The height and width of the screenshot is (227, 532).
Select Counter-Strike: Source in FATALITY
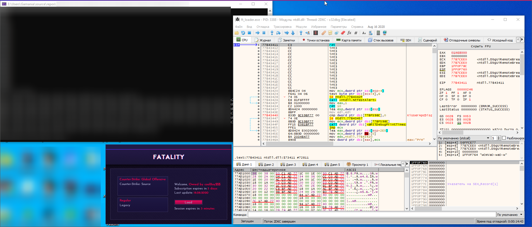[135, 184]
